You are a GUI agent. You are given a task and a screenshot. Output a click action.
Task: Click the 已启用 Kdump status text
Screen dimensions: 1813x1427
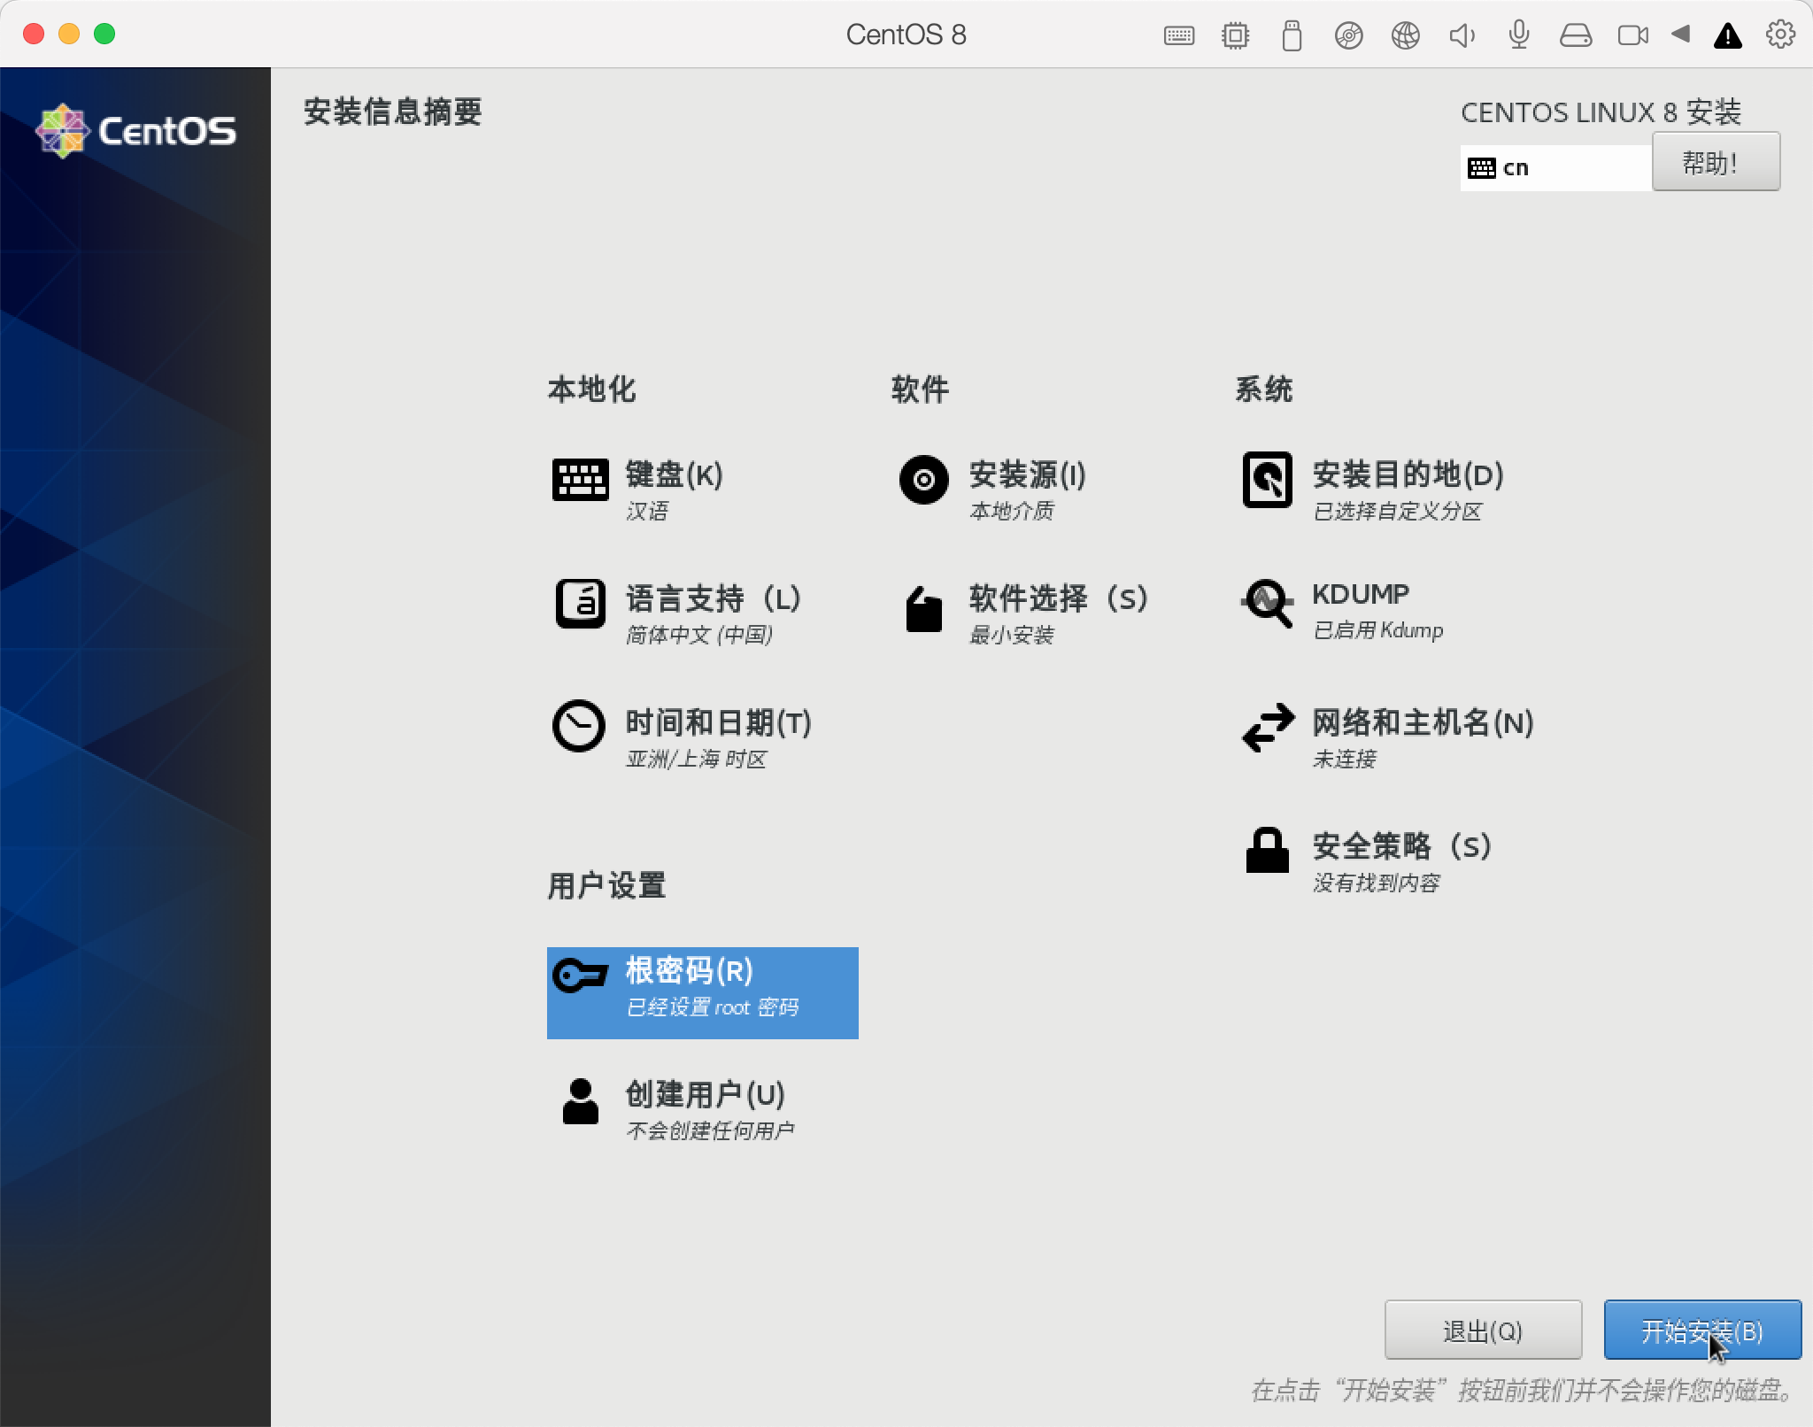[x=1377, y=630]
